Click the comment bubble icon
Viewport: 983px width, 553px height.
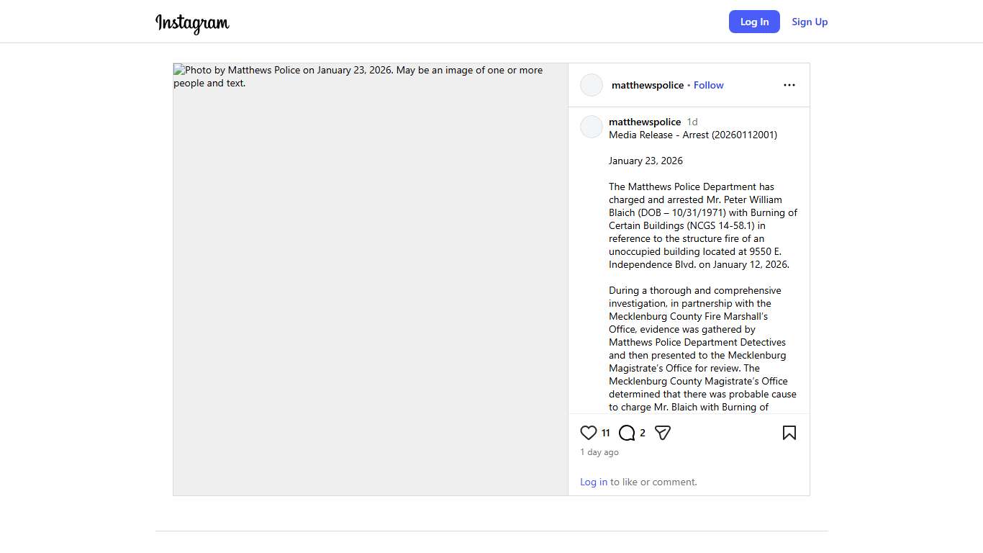(x=627, y=433)
